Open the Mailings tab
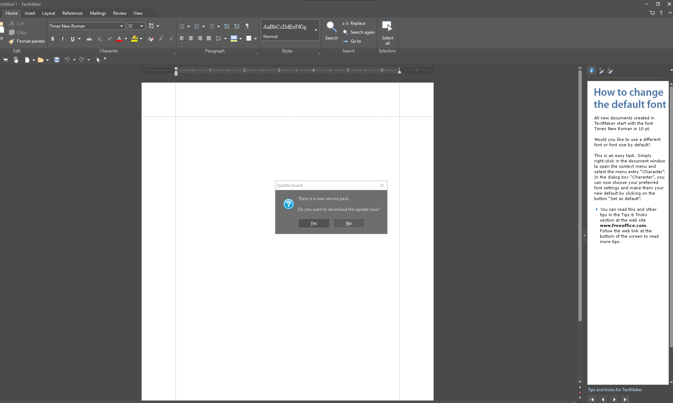 (98, 13)
